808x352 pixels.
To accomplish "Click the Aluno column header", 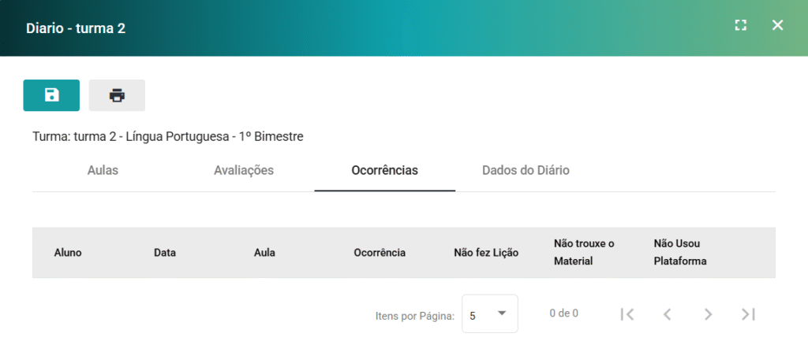I will (68, 253).
